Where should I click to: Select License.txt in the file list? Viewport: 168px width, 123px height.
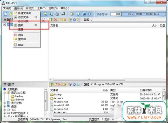[61, 109]
